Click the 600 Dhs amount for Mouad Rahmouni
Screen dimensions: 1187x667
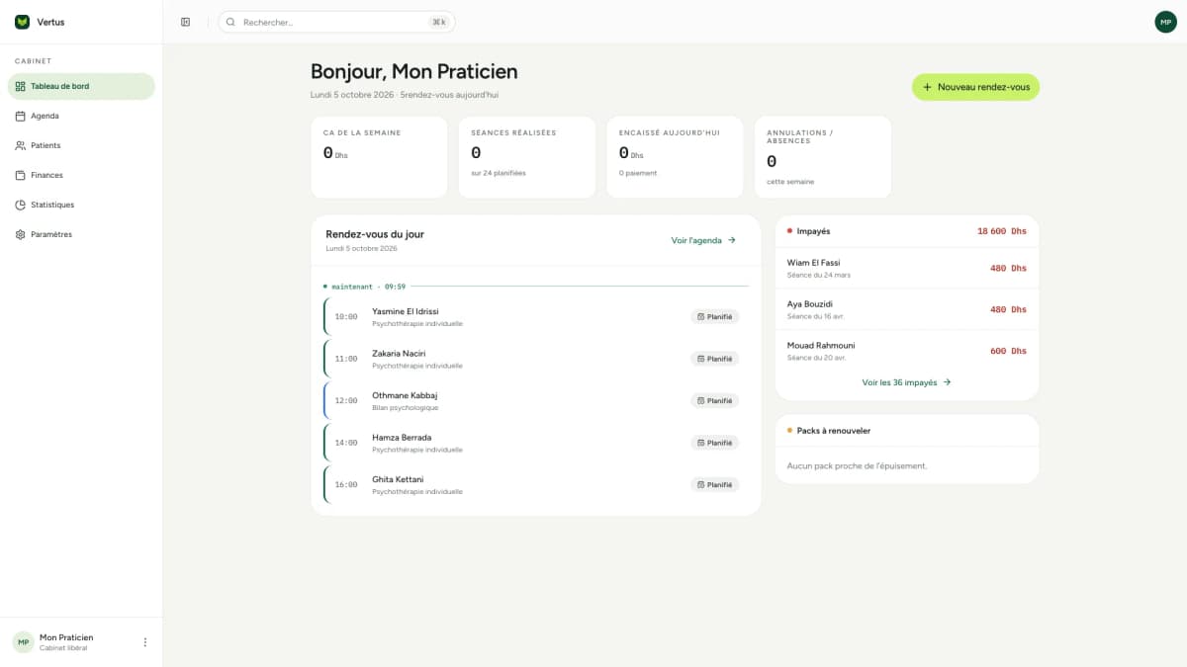tap(1009, 351)
